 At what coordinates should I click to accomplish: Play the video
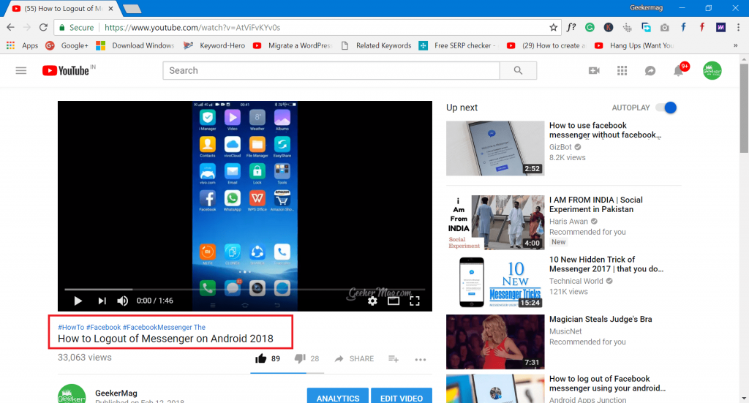coord(78,301)
